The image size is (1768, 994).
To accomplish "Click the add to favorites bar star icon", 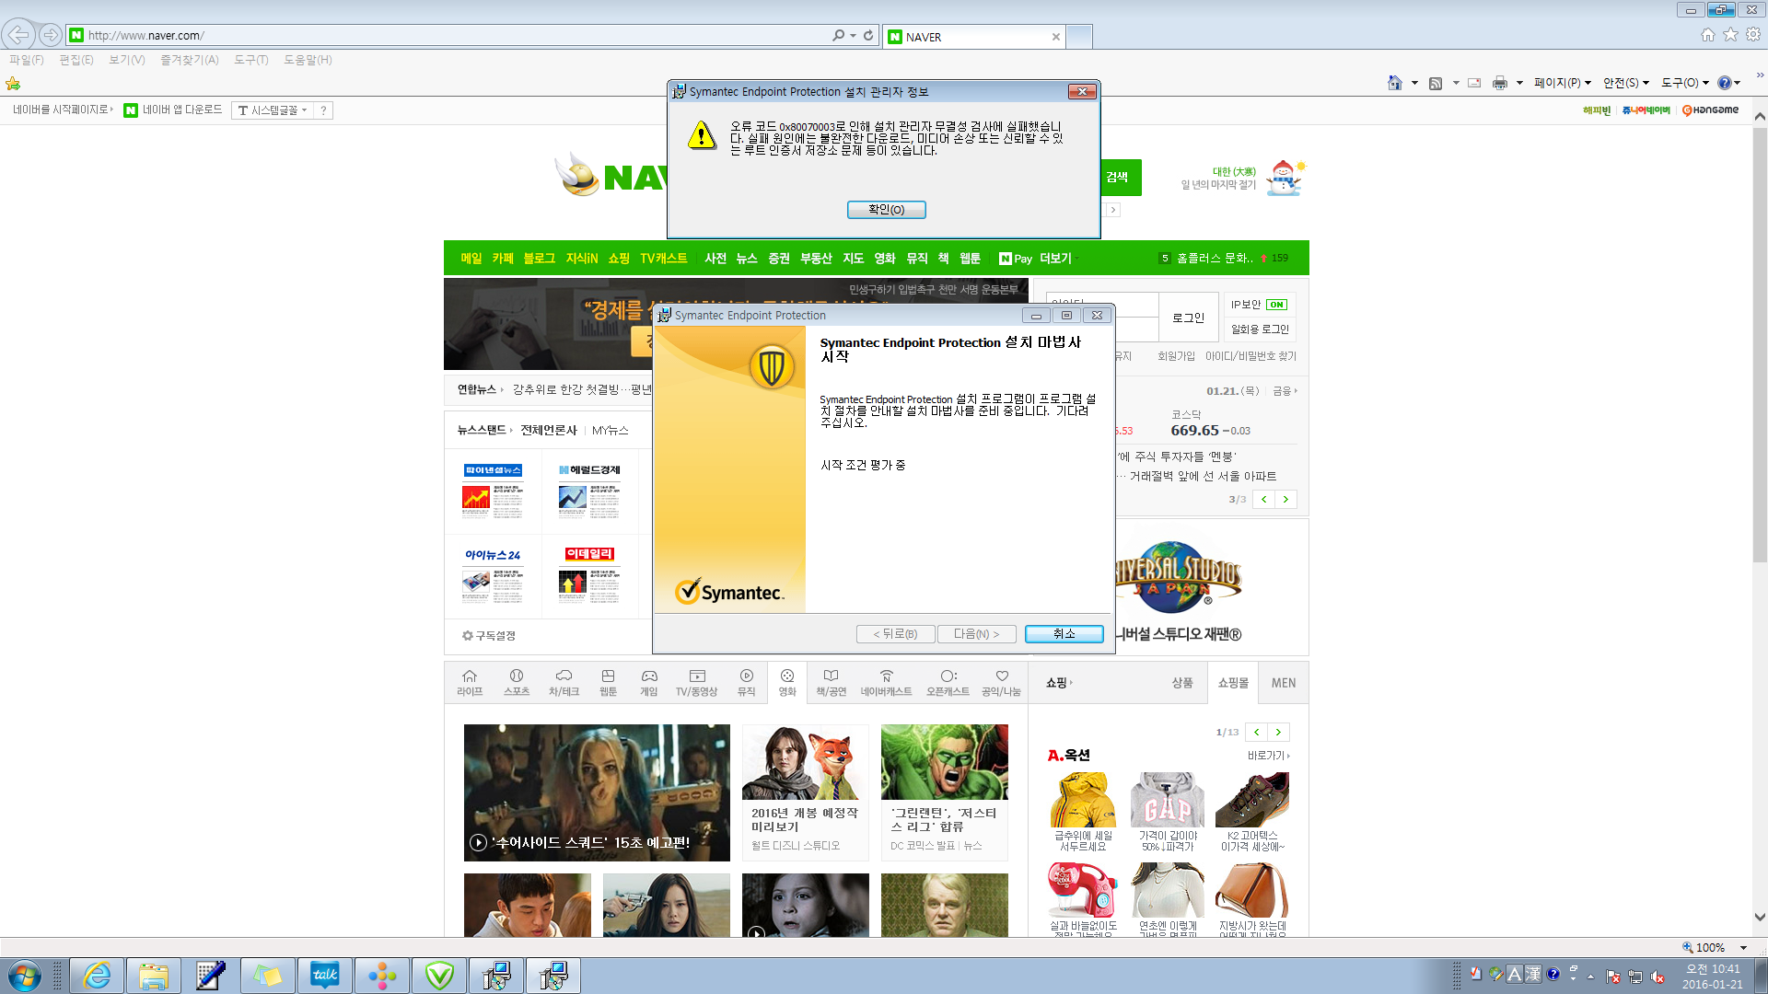I will pyautogui.click(x=13, y=84).
